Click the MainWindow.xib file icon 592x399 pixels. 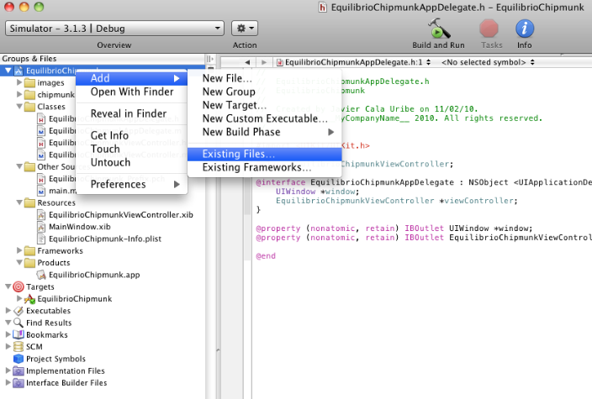41,227
